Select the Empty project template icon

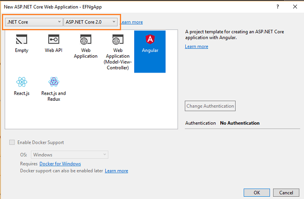coord(22,39)
